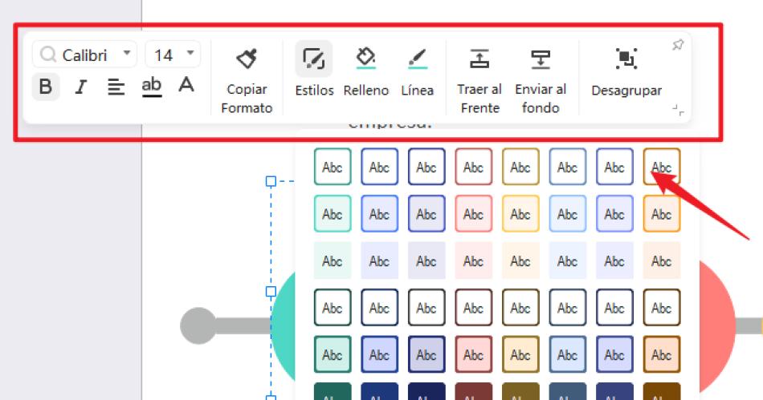763x400 pixels.
Task: Click the Calibri font search field
Action: point(84,55)
